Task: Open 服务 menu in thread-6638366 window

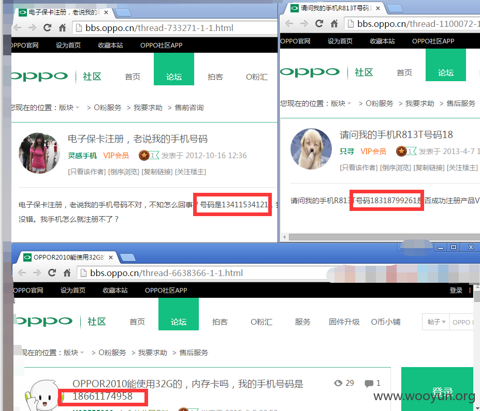Action: (302, 322)
